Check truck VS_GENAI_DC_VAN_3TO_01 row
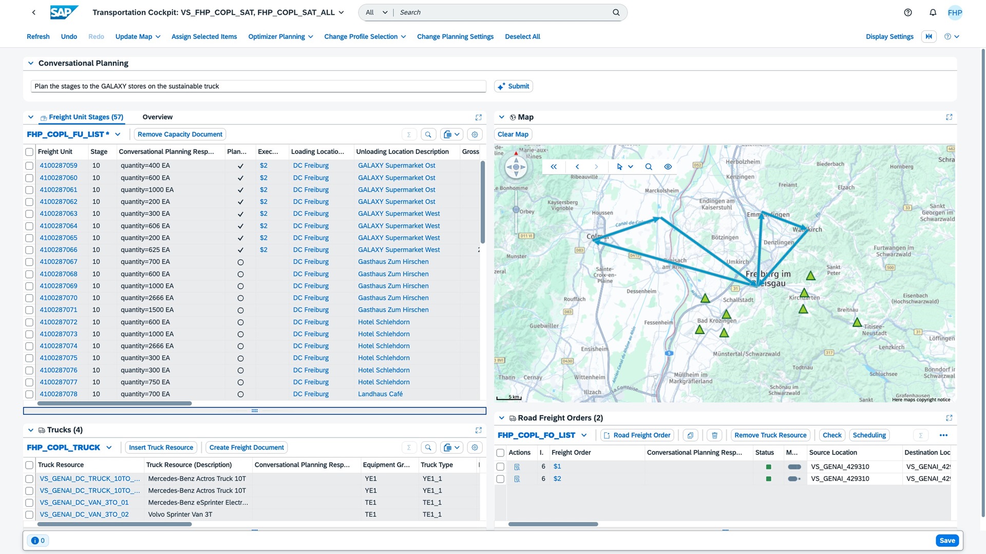This screenshot has height=554, width=986. [29, 503]
